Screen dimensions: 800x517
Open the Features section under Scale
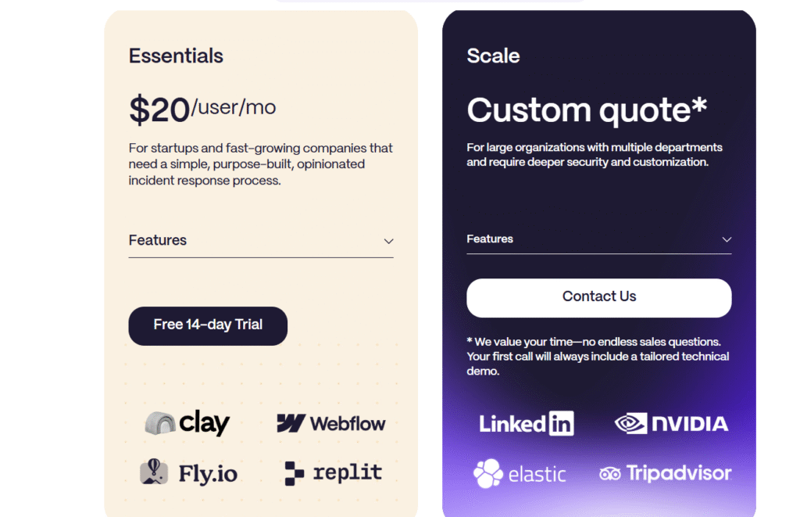click(599, 239)
